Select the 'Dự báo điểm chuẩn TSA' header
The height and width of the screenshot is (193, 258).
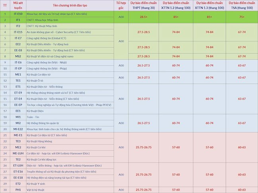[242, 6]
